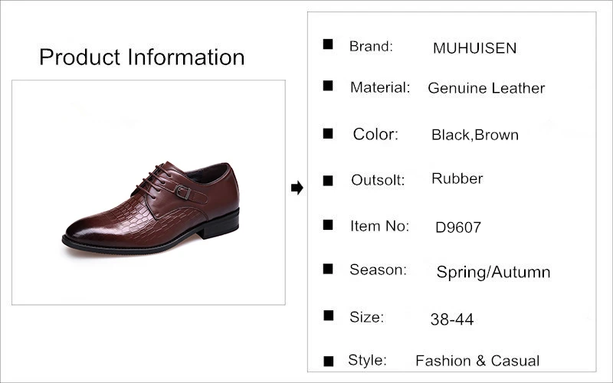Select the D9607 item number
Viewport: 613px width, 383px height.
pos(457,227)
